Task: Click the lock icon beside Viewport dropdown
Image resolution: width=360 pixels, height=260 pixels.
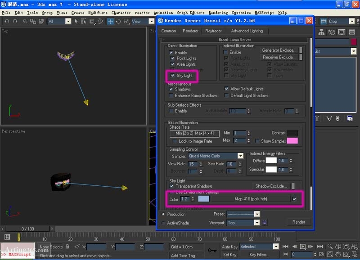Action: coord(265,222)
